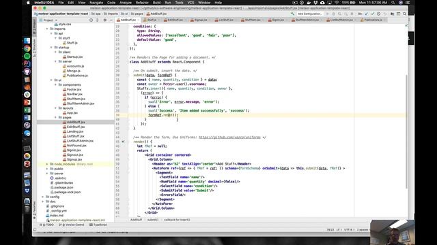Click the macOS Spotlight search icon
437x245 pixels.
tap(393, 3)
